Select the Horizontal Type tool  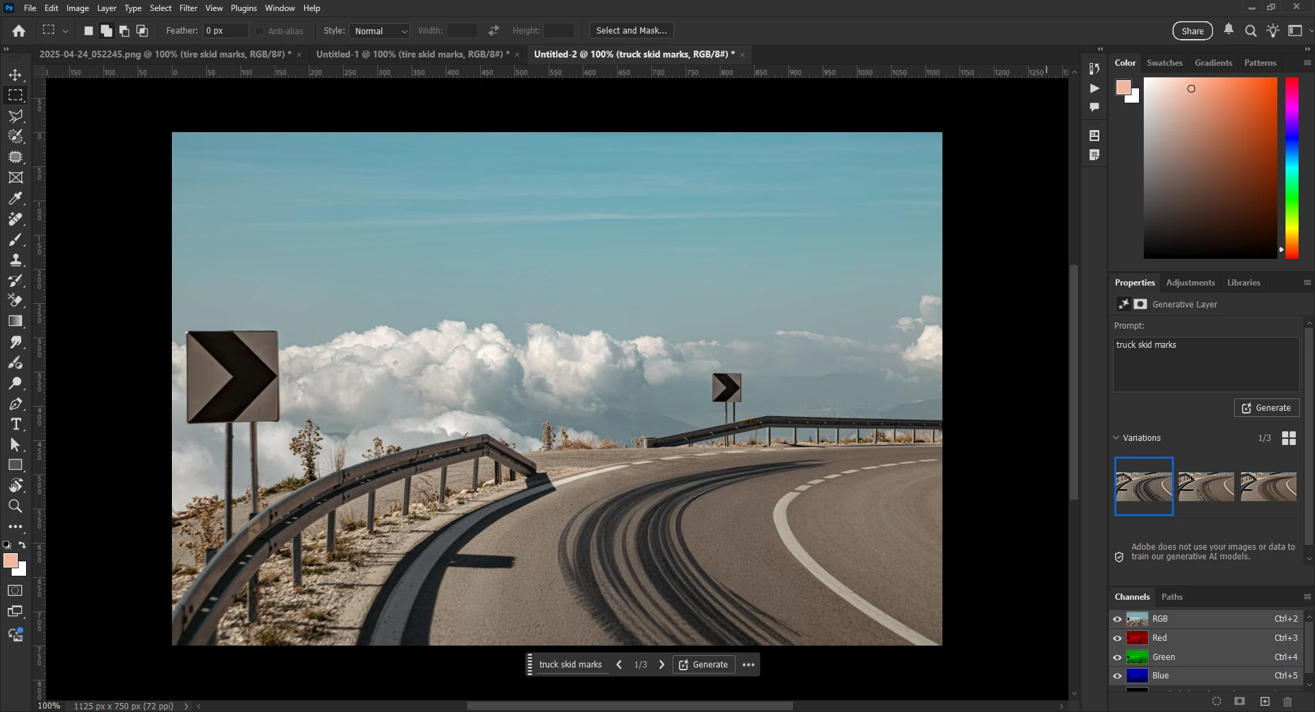15,424
